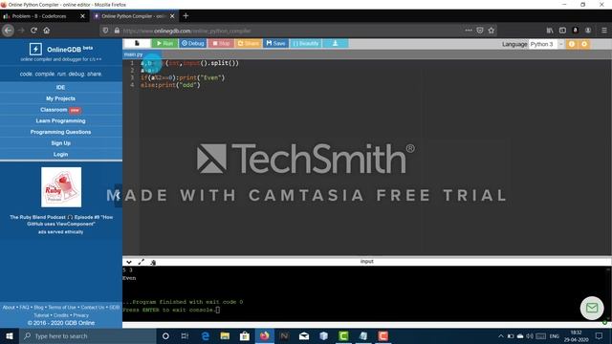This screenshot has width=612, height=344.
Task: Stop the running program
Action: click(221, 43)
